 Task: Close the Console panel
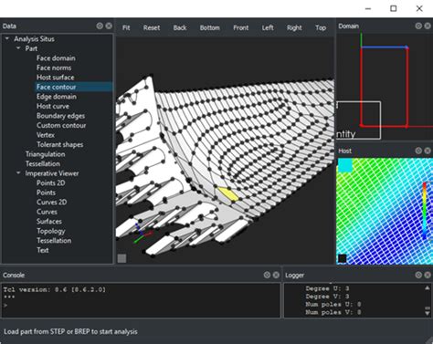(276, 275)
